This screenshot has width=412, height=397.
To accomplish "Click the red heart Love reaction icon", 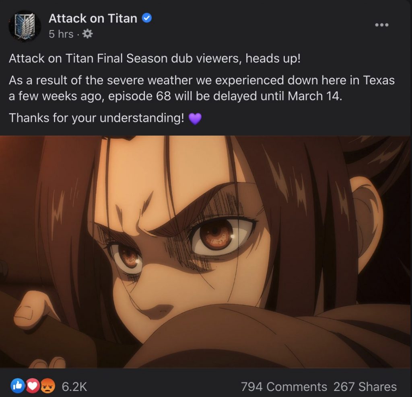I will pos(33,386).
